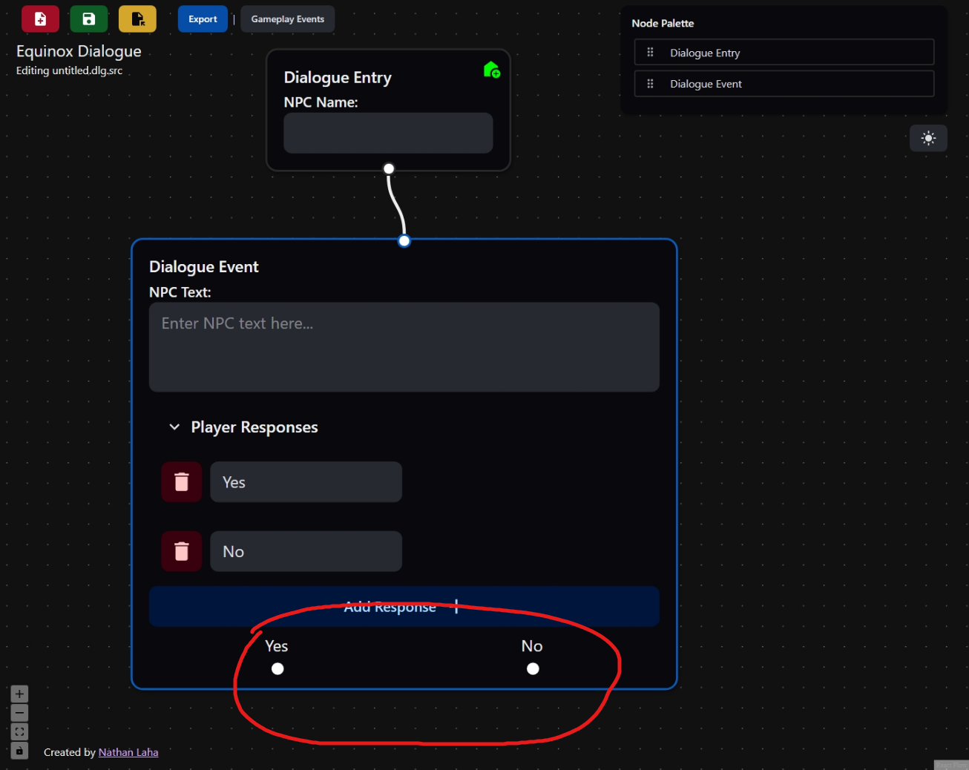Viewport: 969px width, 770px height.
Task: Visit the Nathan Laha link
Action: (128, 751)
